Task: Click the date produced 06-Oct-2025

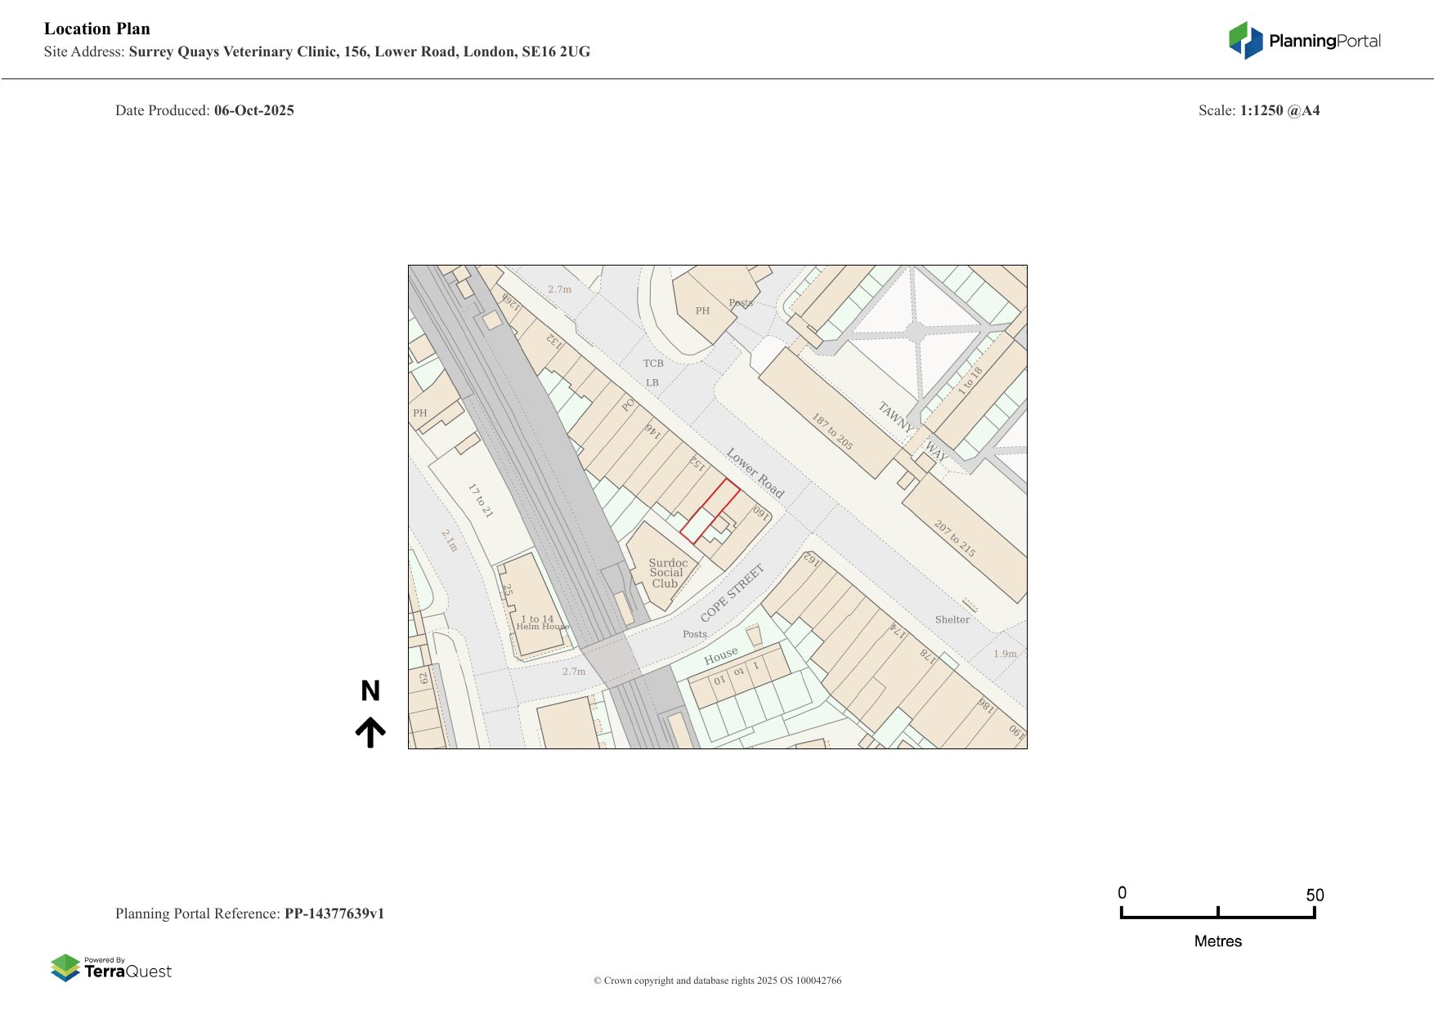Action: [253, 110]
